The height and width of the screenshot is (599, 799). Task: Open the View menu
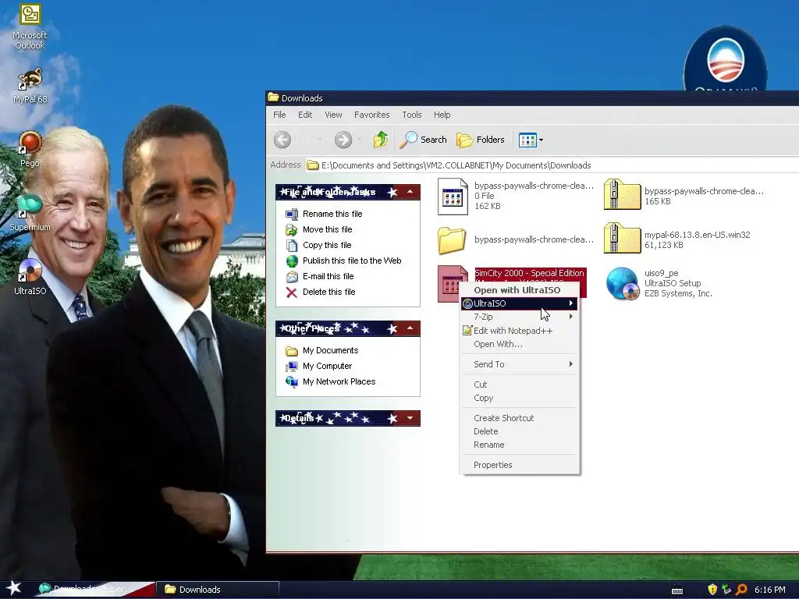click(x=333, y=115)
